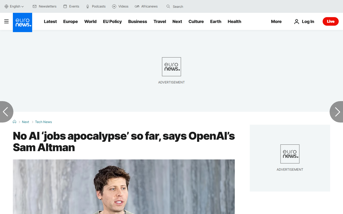Select Next in main navigation bar
Screen dimensions: 343x214
pos(177,21)
